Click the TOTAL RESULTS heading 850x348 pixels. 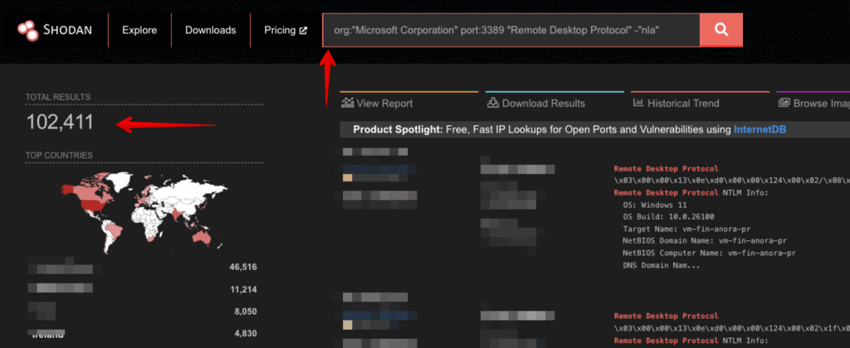coord(57,97)
